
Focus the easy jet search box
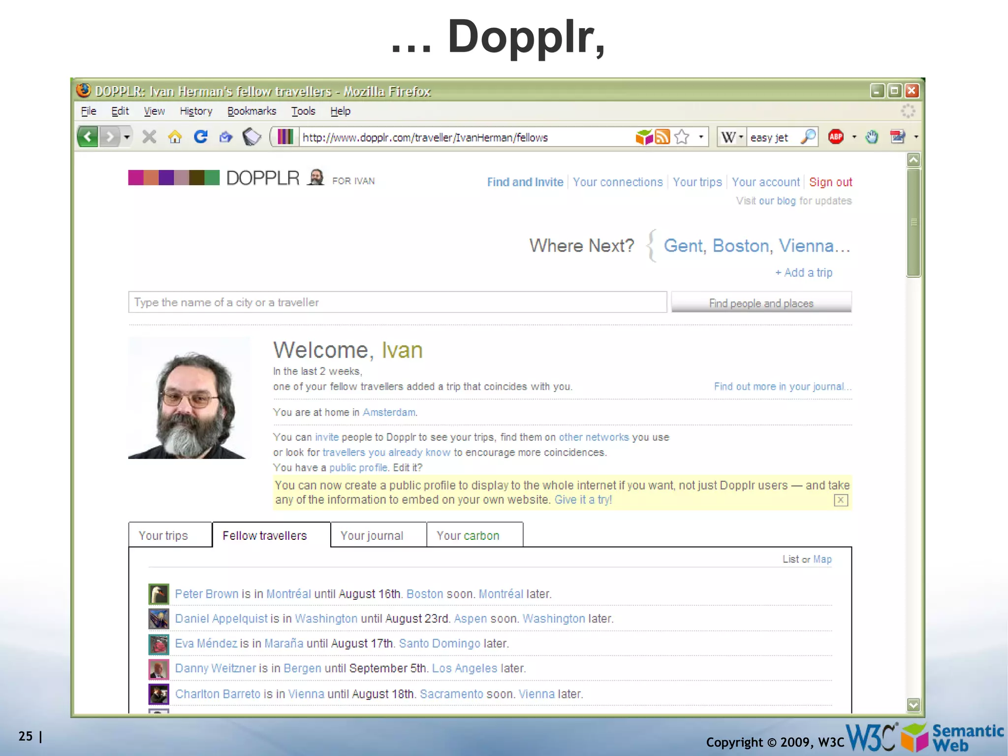click(x=773, y=137)
